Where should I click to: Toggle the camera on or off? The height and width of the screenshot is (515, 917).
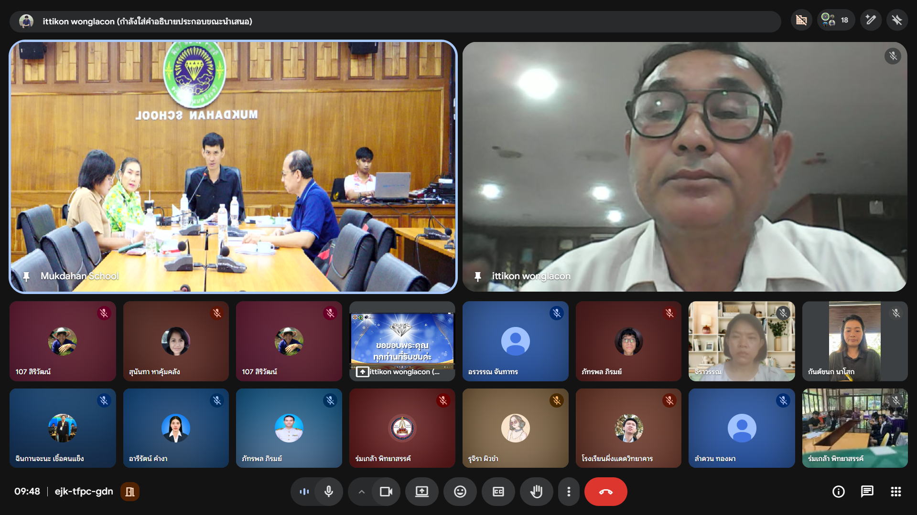[x=386, y=492]
